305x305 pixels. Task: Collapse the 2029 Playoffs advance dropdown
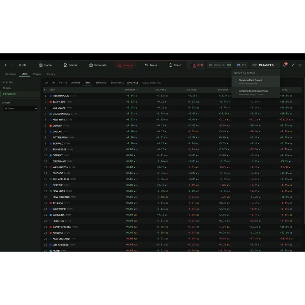[x=265, y=65]
